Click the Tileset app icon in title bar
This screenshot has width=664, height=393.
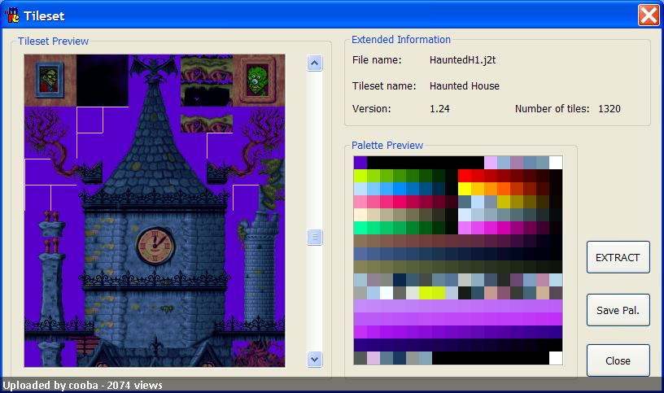[12, 15]
